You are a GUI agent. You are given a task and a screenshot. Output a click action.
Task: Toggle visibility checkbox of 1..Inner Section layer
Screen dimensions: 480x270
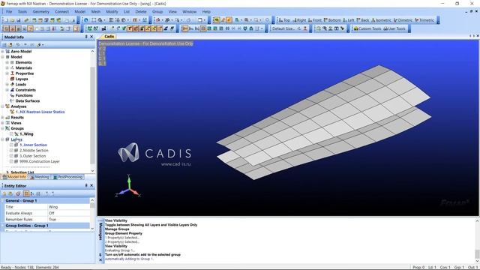[11, 145]
